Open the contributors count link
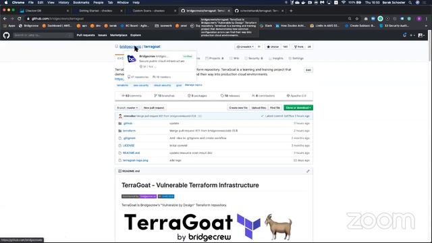The width and height of the screenshot is (432, 243). click(x=263, y=96)
